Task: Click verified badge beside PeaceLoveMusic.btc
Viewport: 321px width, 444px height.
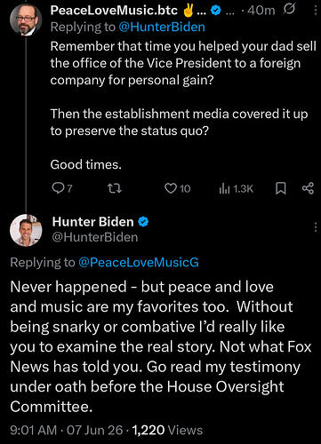Action: pyautogui.click(x=216, y=11)
